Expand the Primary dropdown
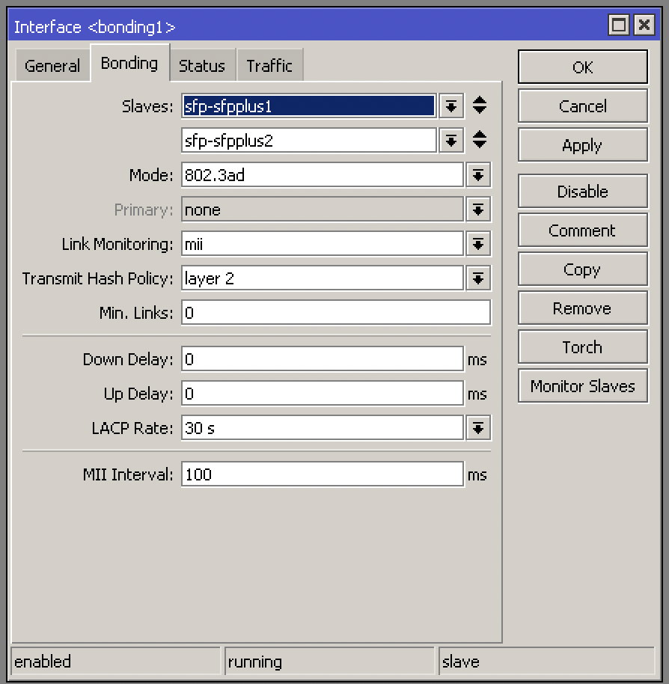This screenshot has height=684, width=669. [x=478, y=210]
